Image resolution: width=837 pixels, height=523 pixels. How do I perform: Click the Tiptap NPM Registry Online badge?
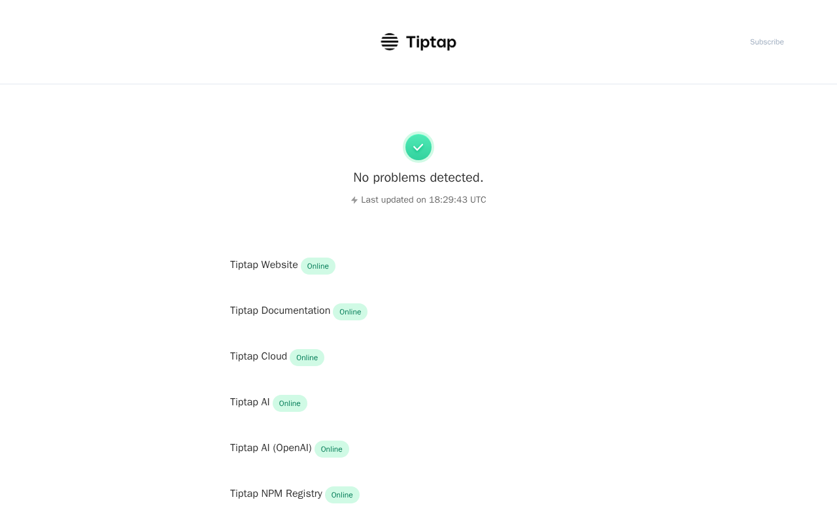342,495
